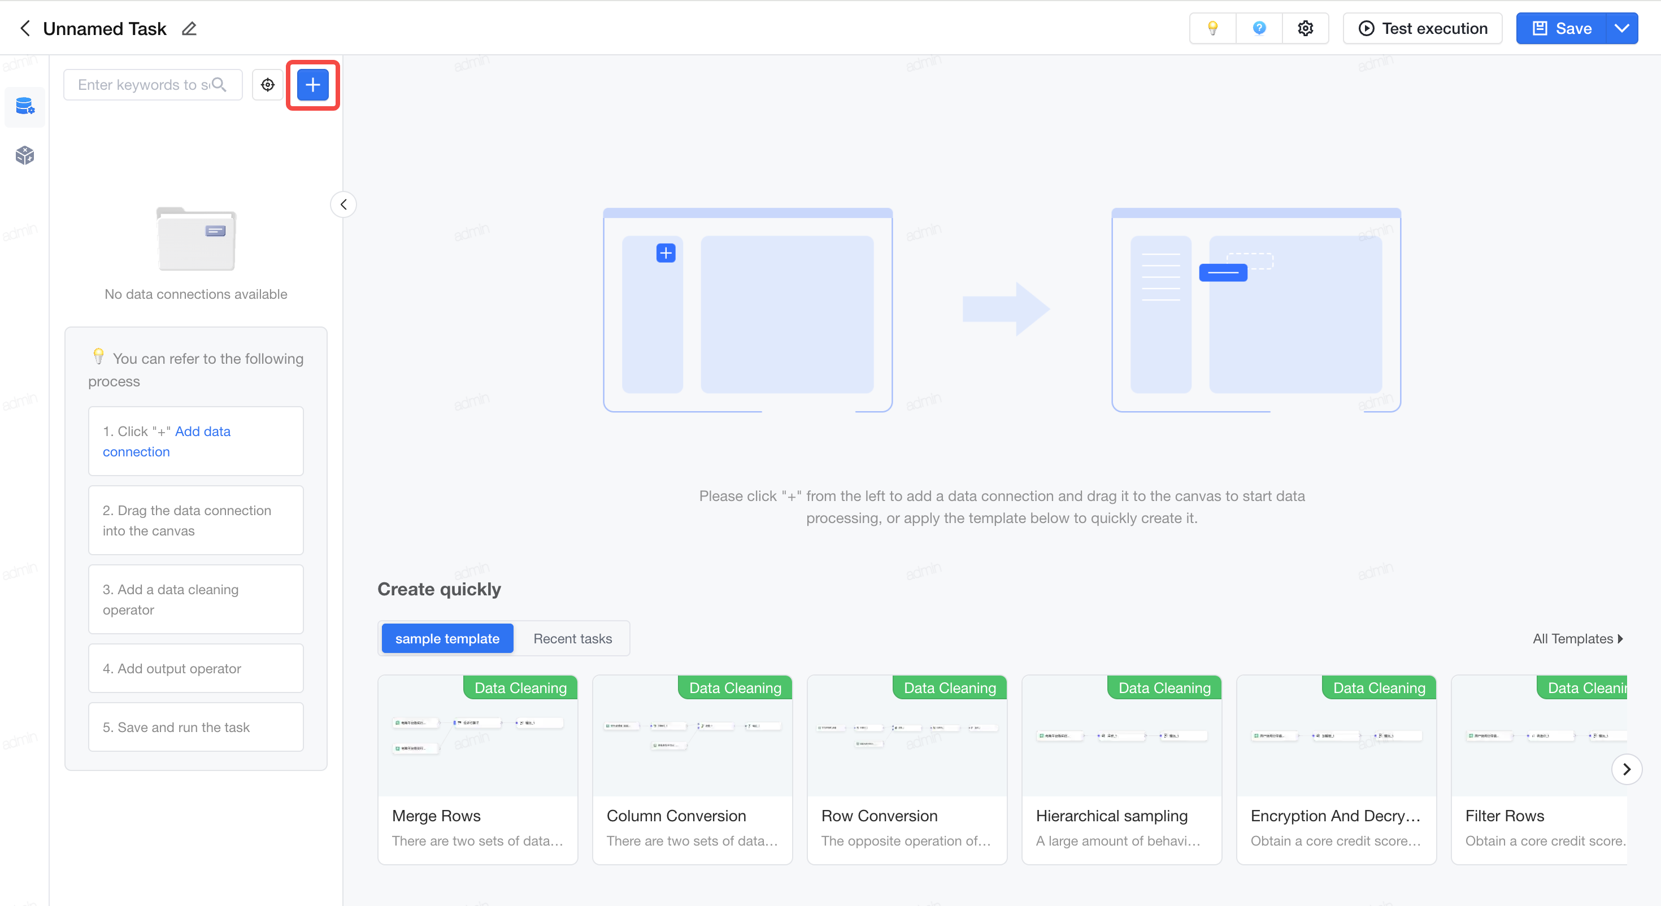Collapse the left panel with chevron handle

point(343,205)
